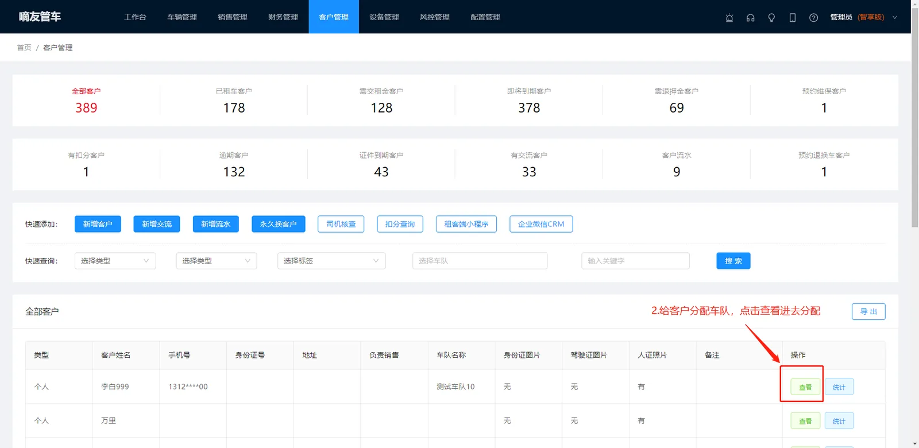The height and width of the screenshot is (448, 919).
Task: Open the alarm alert notifications icon
Action: (x=729, y=17)
